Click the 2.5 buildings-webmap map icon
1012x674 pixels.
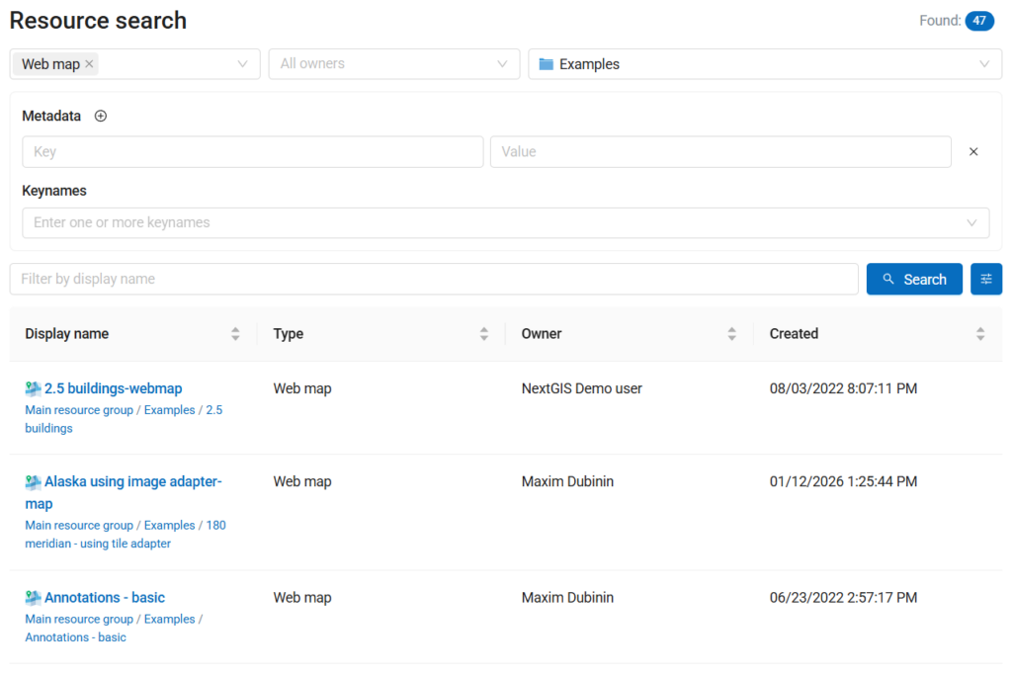pyautogui.click(x=33, y=388)
